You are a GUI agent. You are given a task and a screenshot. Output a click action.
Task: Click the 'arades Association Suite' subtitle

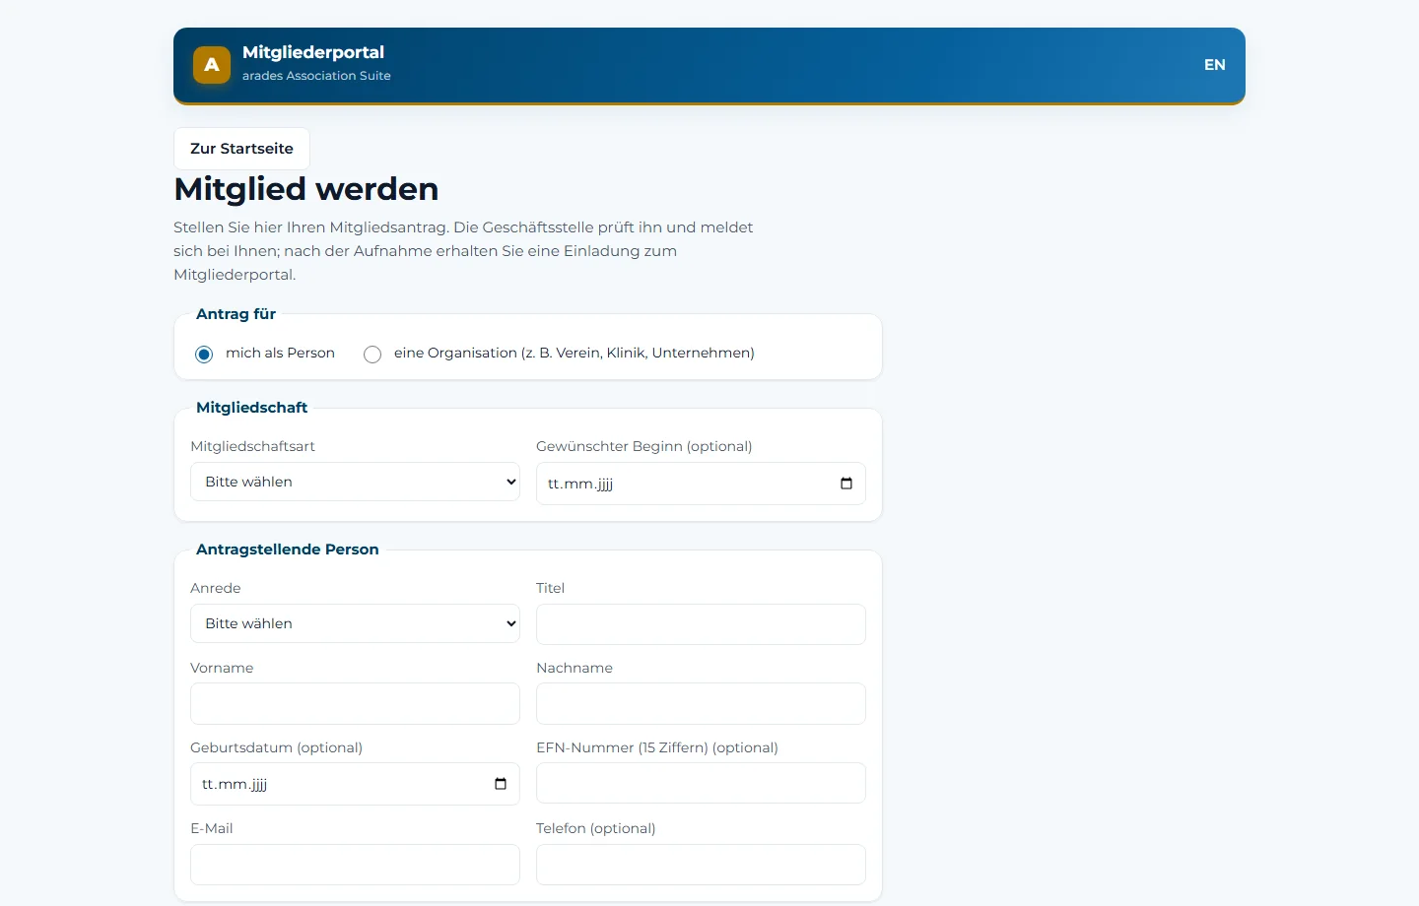316,76
